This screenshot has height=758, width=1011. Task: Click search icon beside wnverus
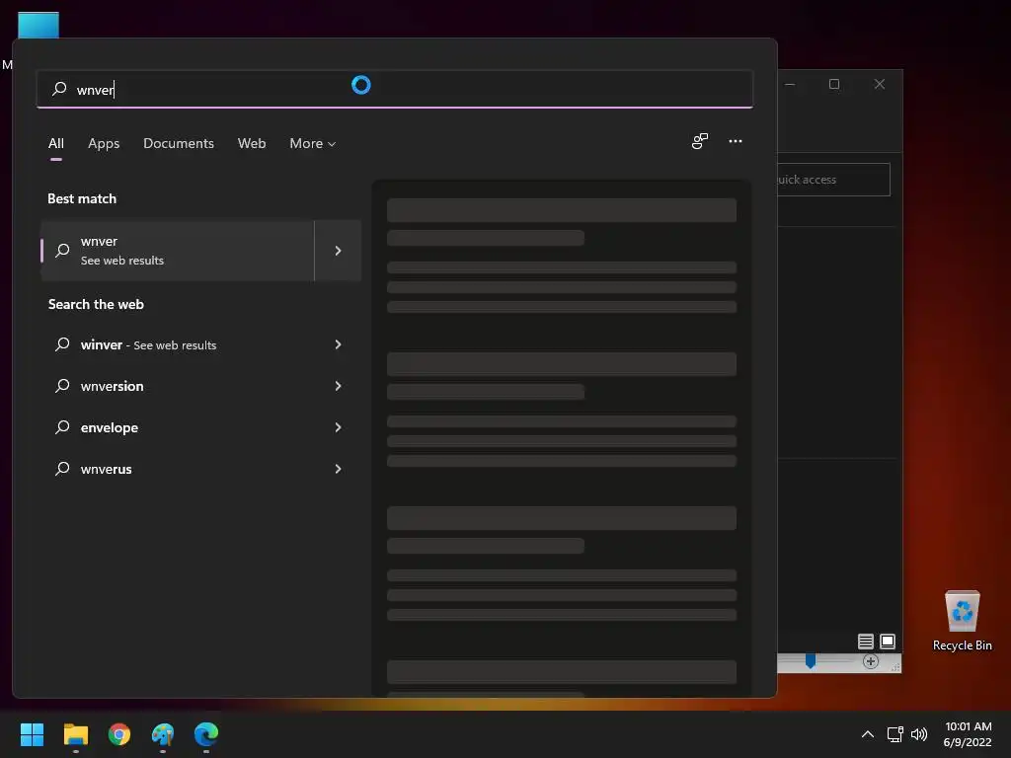coord(62,468)
